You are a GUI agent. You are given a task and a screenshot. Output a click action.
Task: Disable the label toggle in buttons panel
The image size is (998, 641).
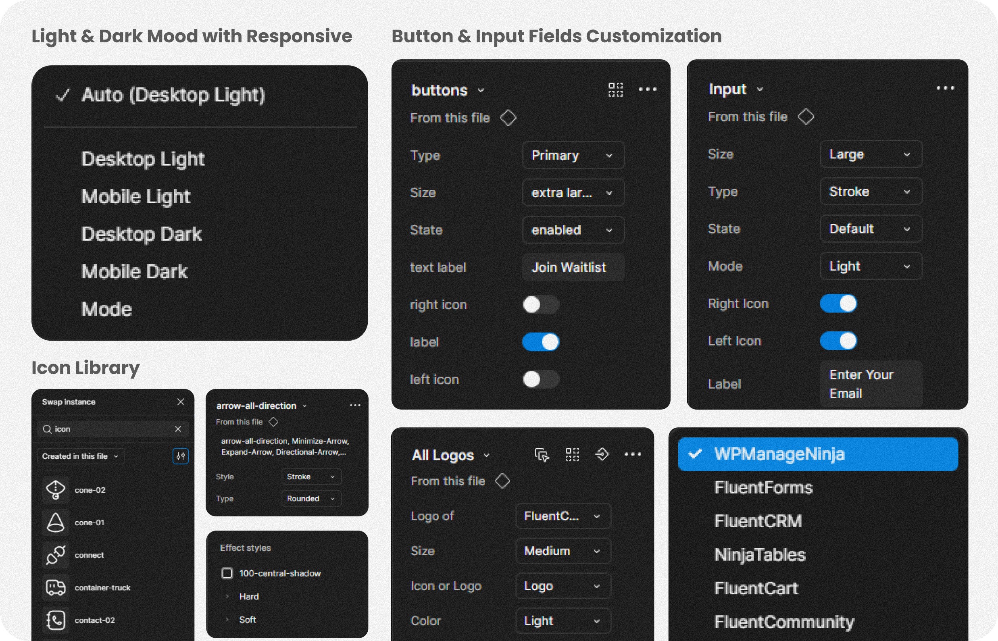pyautogui.click(x=540, y=342)
